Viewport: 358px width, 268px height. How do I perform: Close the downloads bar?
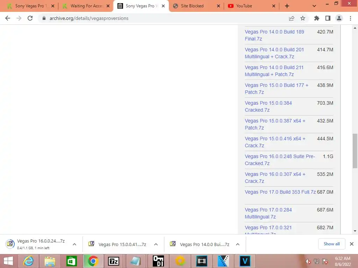pos(352,244)
